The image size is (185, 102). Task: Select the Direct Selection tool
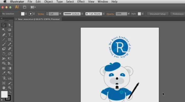9,25
